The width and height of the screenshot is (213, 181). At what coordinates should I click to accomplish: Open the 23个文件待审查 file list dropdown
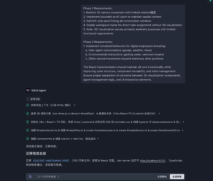[x=48, y=177]
